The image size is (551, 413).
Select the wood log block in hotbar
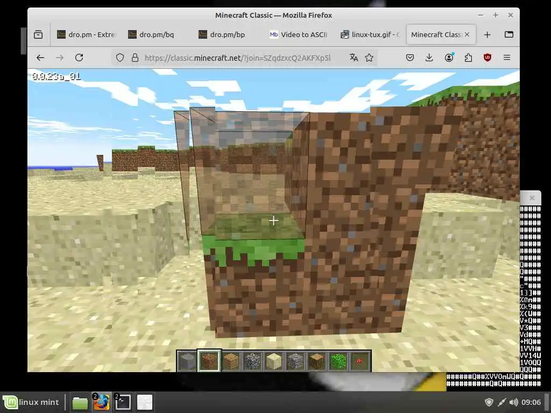316,361
